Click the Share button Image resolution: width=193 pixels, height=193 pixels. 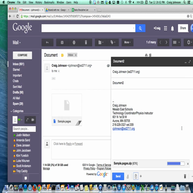[x=183, y=28]
